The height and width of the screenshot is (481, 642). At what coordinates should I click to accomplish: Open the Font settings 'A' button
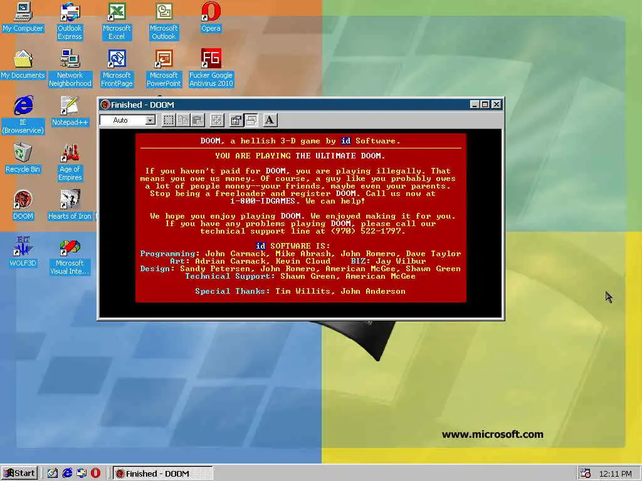click(270, 120)
